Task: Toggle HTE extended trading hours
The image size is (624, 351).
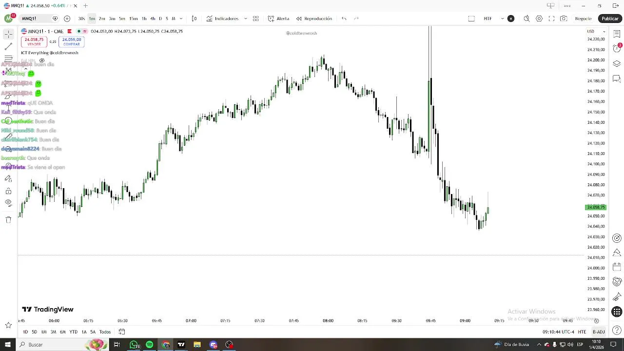Action: click(x=582, y=332)
